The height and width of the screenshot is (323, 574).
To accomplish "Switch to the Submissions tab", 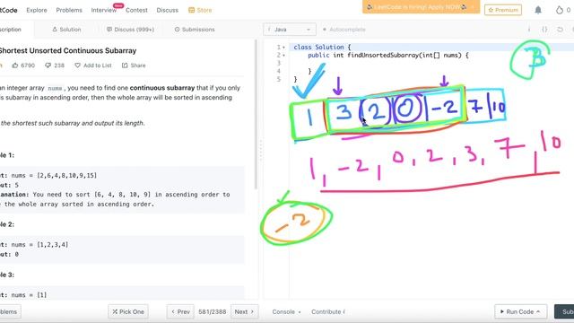I will [x=195, y=30].
